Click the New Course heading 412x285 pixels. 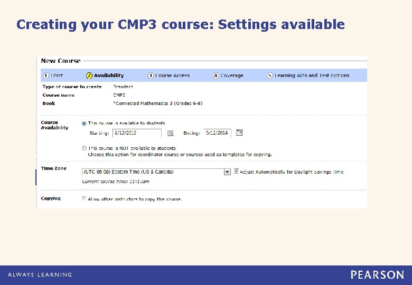pos(61,61)
